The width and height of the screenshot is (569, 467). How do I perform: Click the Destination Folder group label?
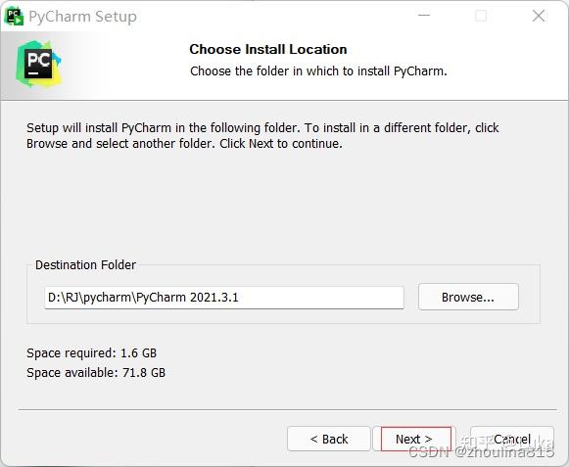click(x=85, y=265)
